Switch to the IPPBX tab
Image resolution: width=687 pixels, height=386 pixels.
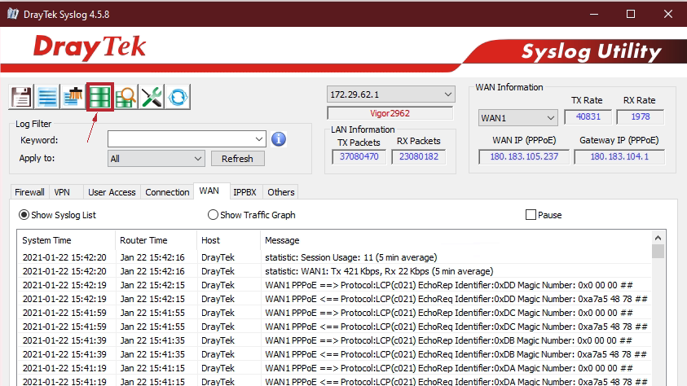click(x=244, y=192)
